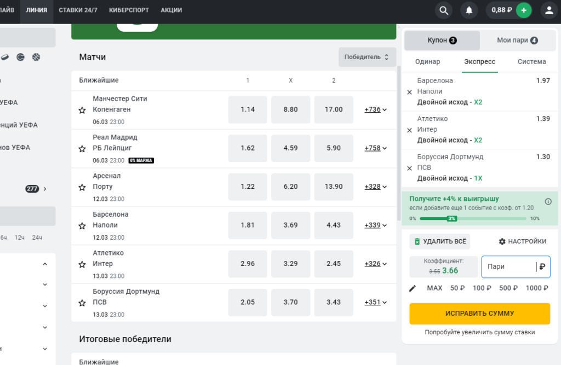Select odds 13.90 for Порту win
Screen dimensions: 561x365
pos(334,187)
